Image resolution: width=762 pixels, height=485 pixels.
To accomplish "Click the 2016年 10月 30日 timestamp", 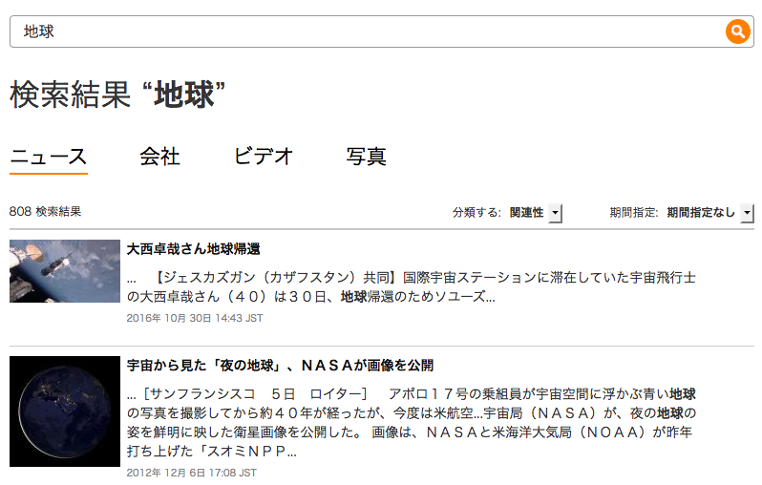I will [x=195, y=318].
